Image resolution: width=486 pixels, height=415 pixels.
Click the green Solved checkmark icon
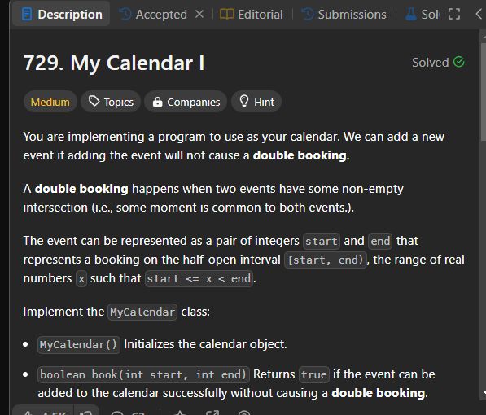[458, 62]
